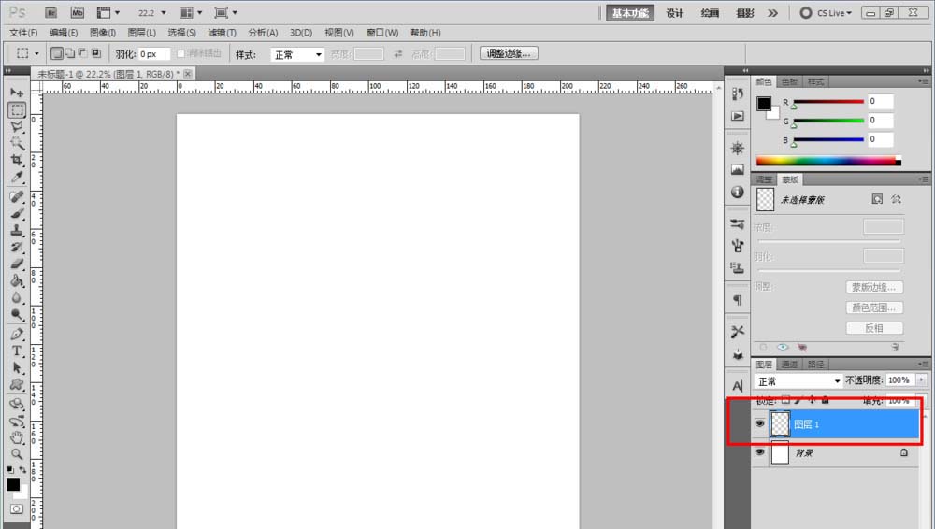Select the Hand tool
This screenshot has height=529, width=935.
(17, 437)
